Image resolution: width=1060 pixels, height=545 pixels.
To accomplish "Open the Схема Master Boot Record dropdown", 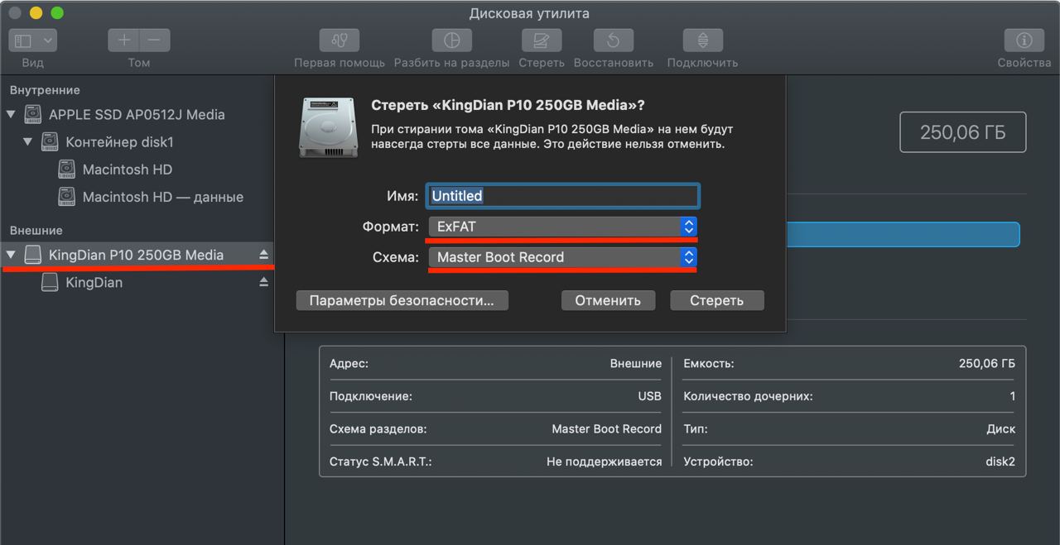I will click(563, 257).
